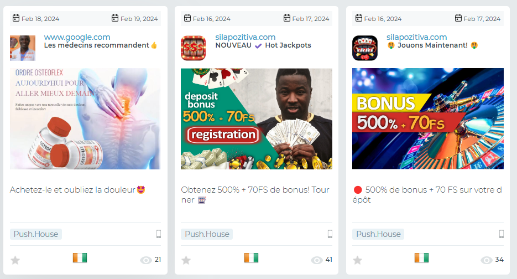
Task: Click the mobile device icon on Hot Jackpots card
Action: tap(330, 234)
